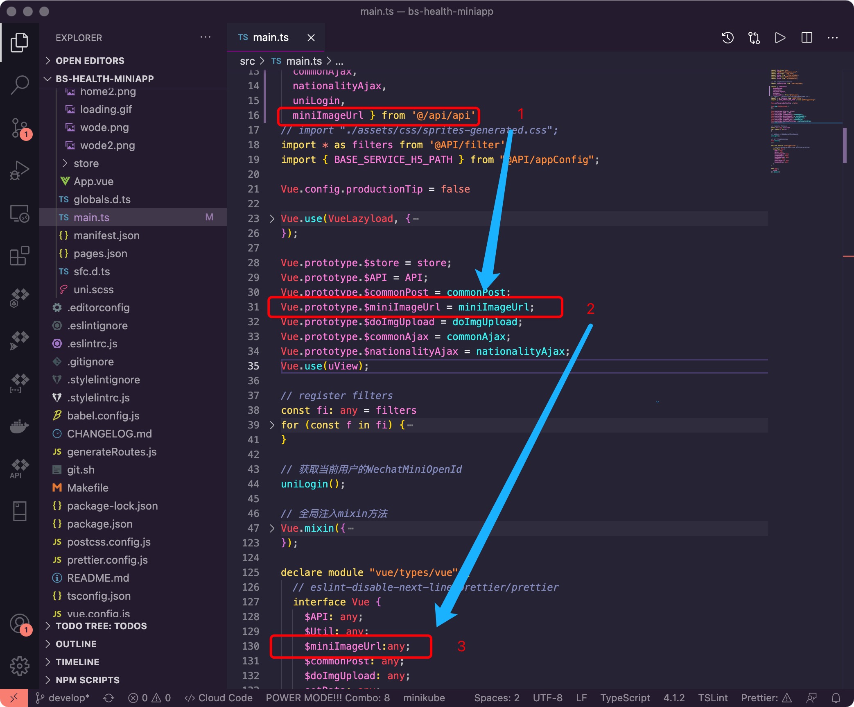Viewport: 854px width, 707px height.
Task: Unfold the Vue.use(VueLazyload) block at line 23
Action: (x=272, y=219)
